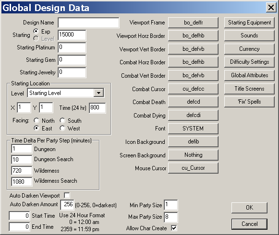Enable Auto Darken Viewport checkbox

tap(67, 195)
